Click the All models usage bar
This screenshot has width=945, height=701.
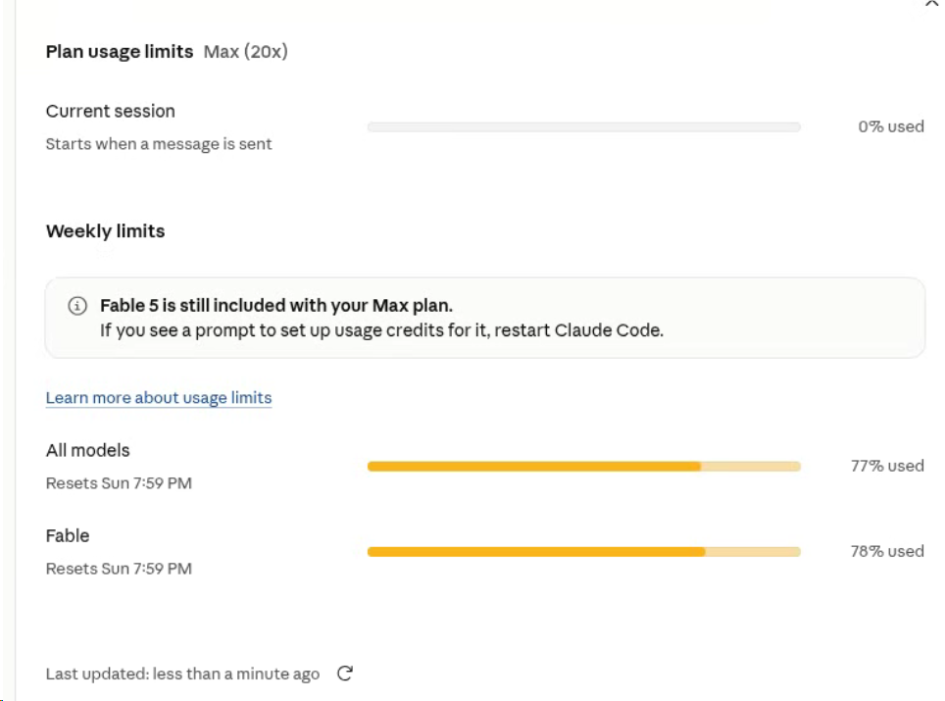[x=584, y=467]
